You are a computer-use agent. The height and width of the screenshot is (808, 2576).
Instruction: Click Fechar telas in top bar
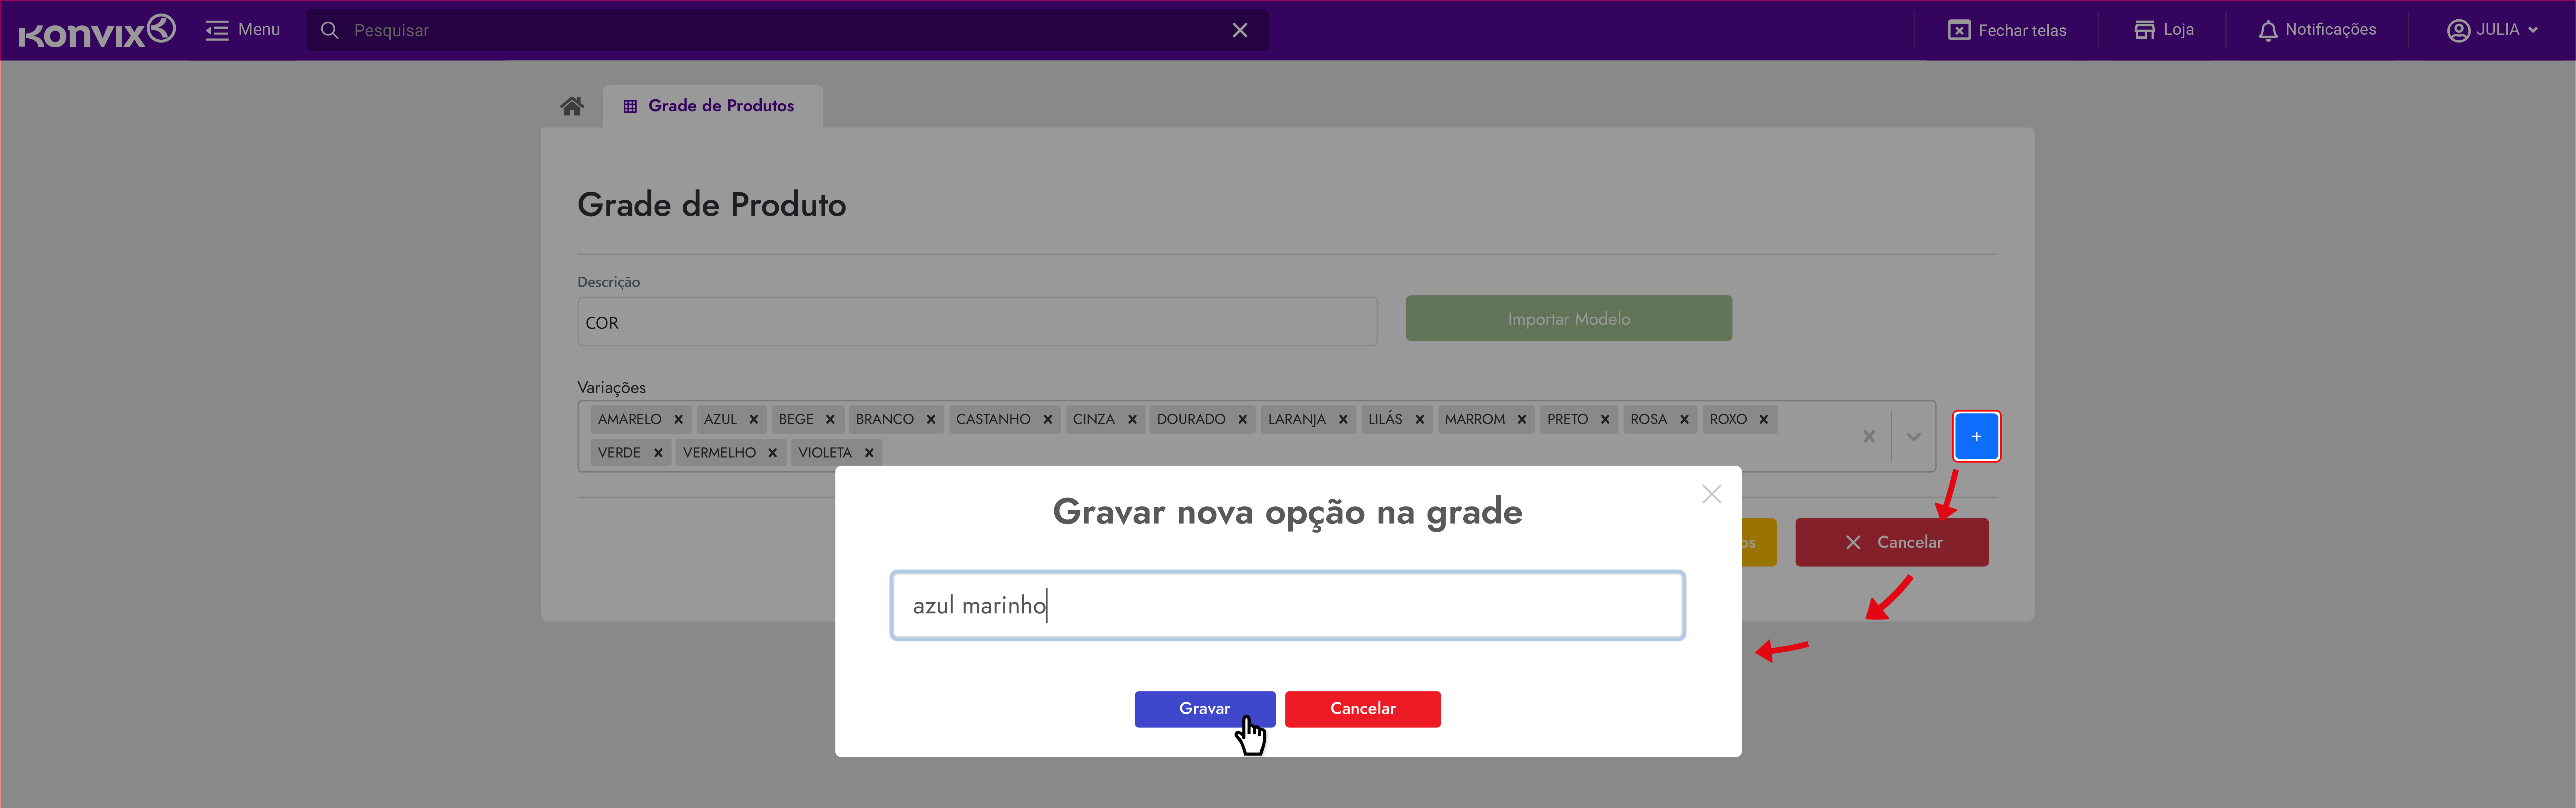[x=2007, y=30]
